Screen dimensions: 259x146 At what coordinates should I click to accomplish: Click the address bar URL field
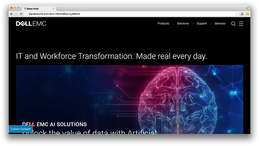point(132,14)
